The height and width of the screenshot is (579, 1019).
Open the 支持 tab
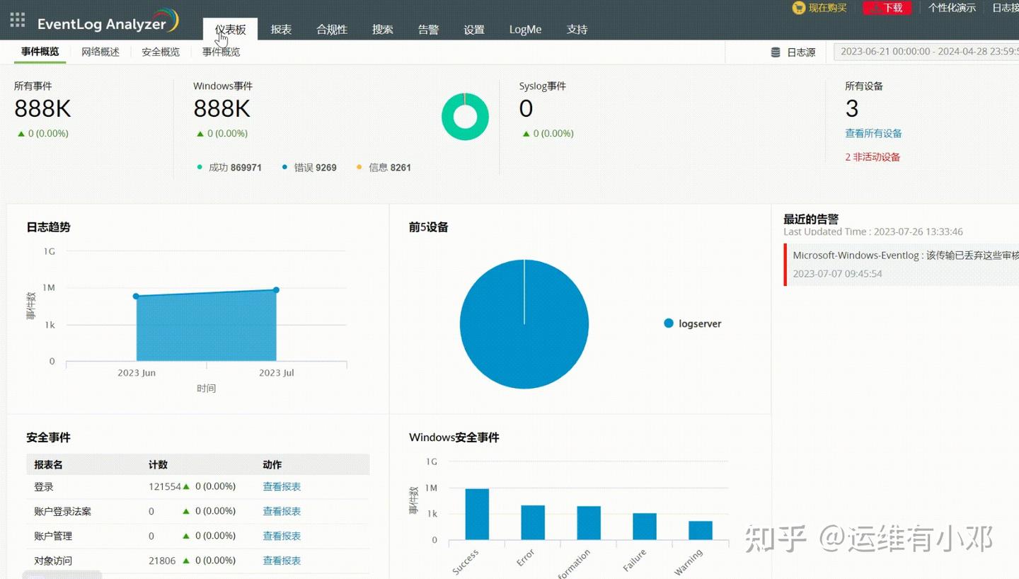577,29
